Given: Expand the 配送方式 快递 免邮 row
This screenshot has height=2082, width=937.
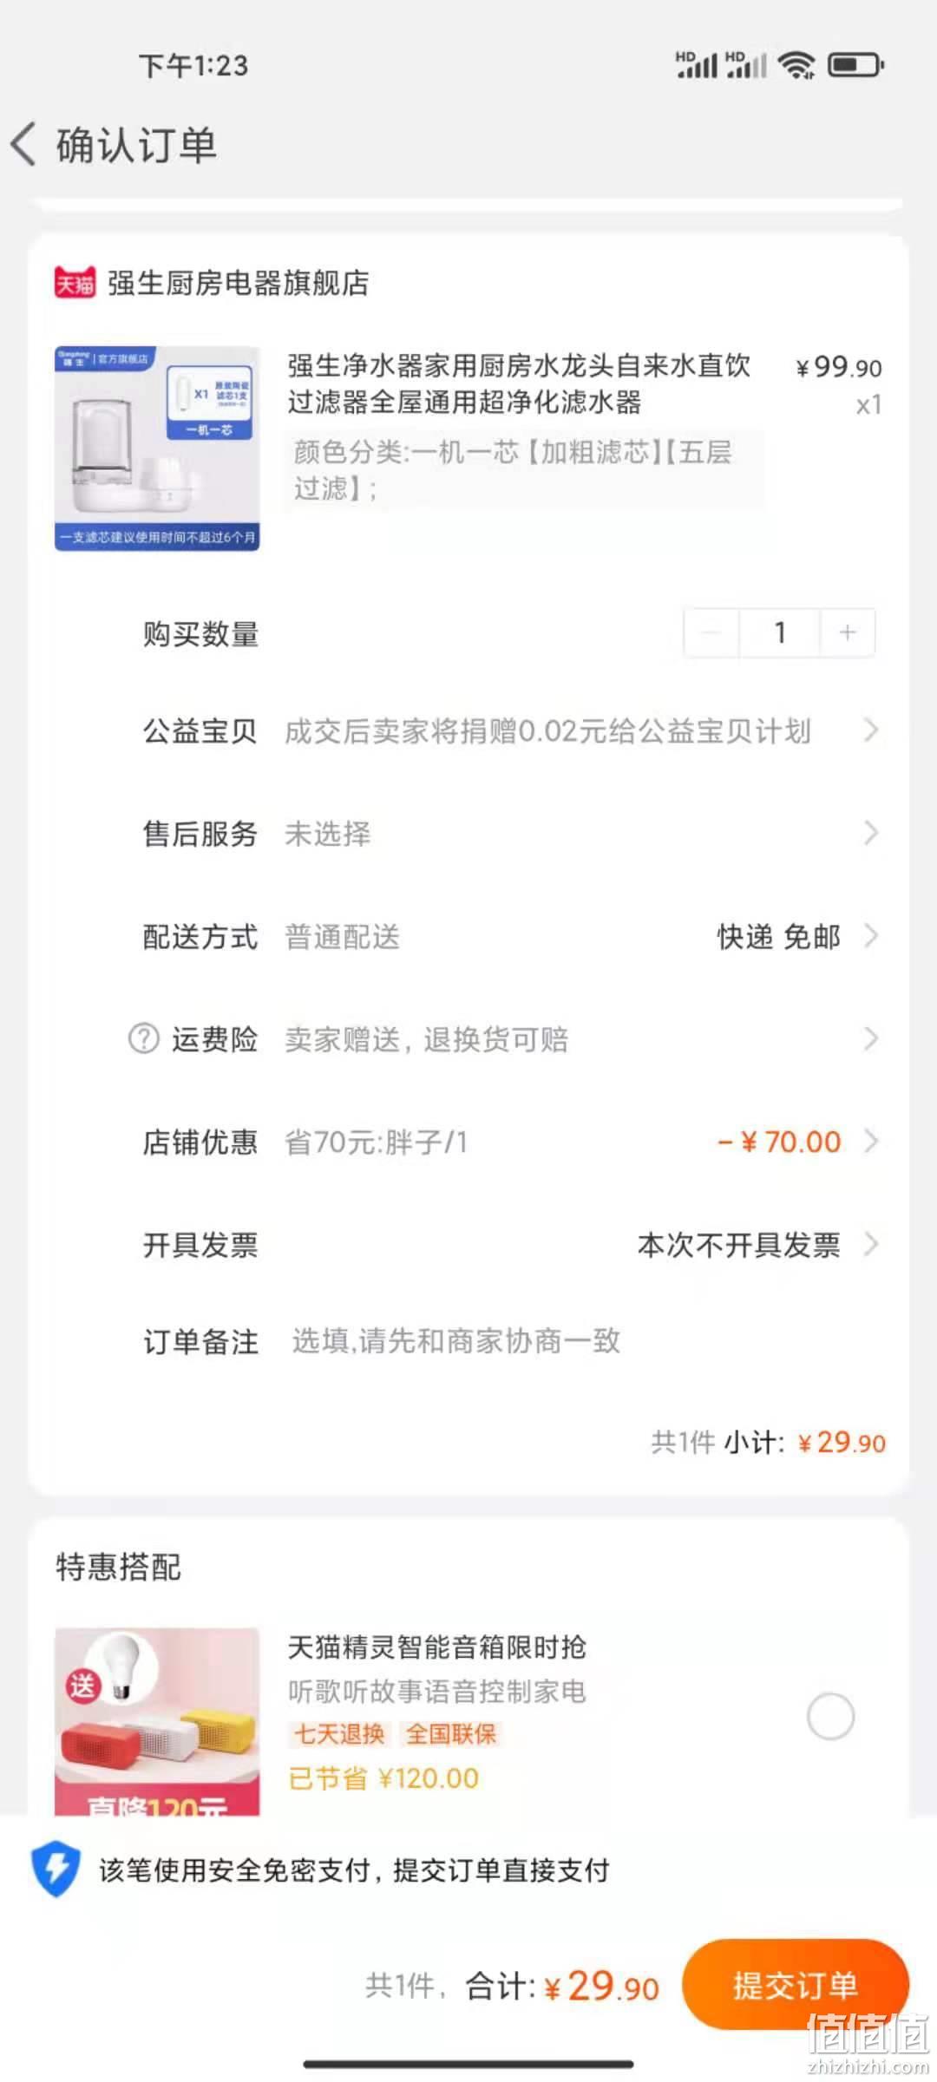Looking at the screenshot, I should point(511,936).
